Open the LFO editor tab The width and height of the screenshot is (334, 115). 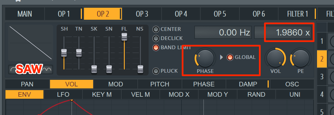[63, 94]
